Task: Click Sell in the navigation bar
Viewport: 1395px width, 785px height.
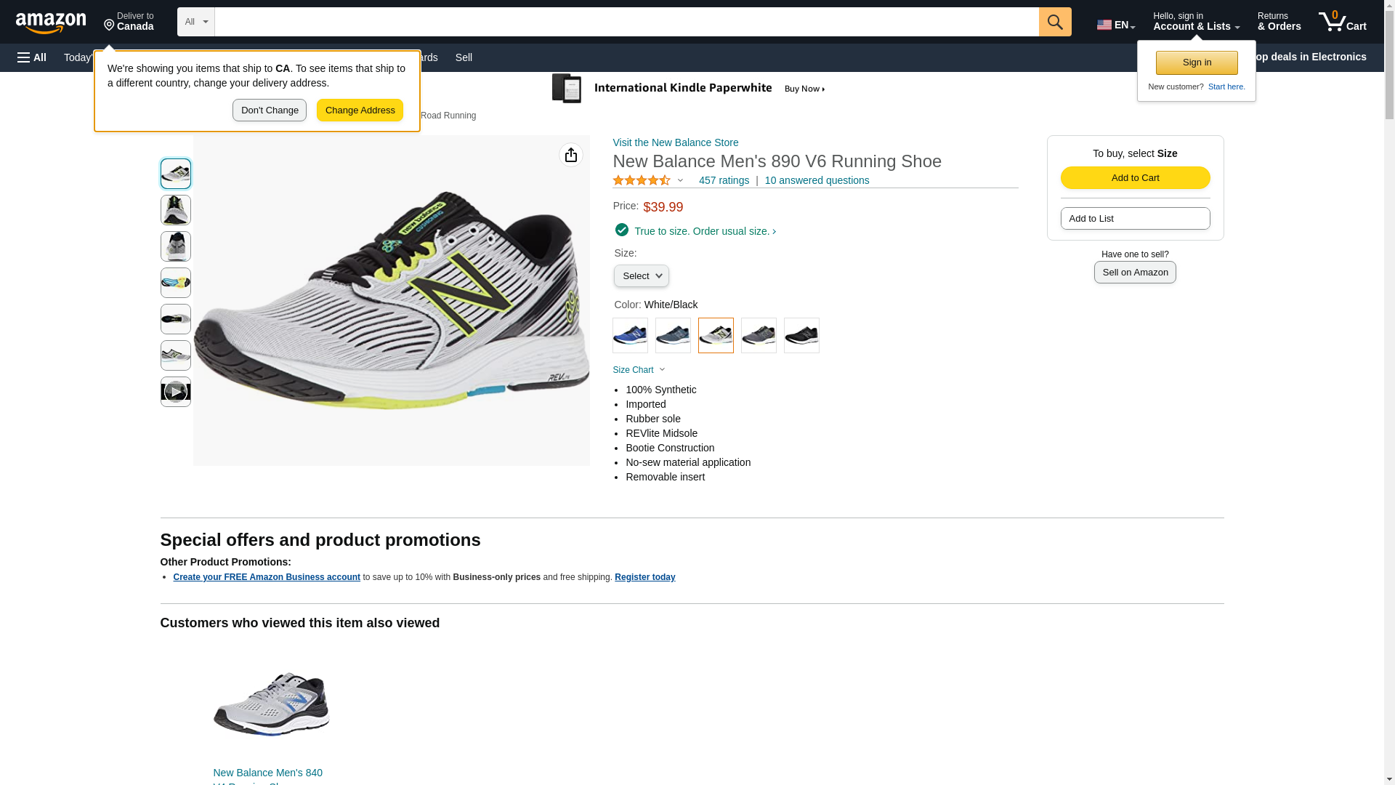Action: [464, 57]
